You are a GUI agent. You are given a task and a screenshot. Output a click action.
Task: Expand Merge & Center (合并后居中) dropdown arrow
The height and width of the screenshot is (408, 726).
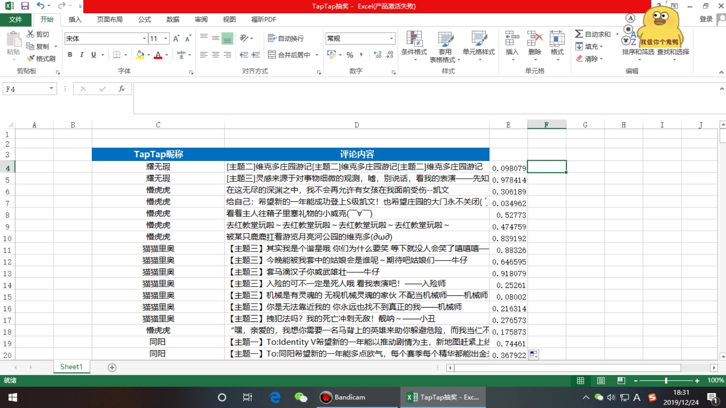point(317,55)
